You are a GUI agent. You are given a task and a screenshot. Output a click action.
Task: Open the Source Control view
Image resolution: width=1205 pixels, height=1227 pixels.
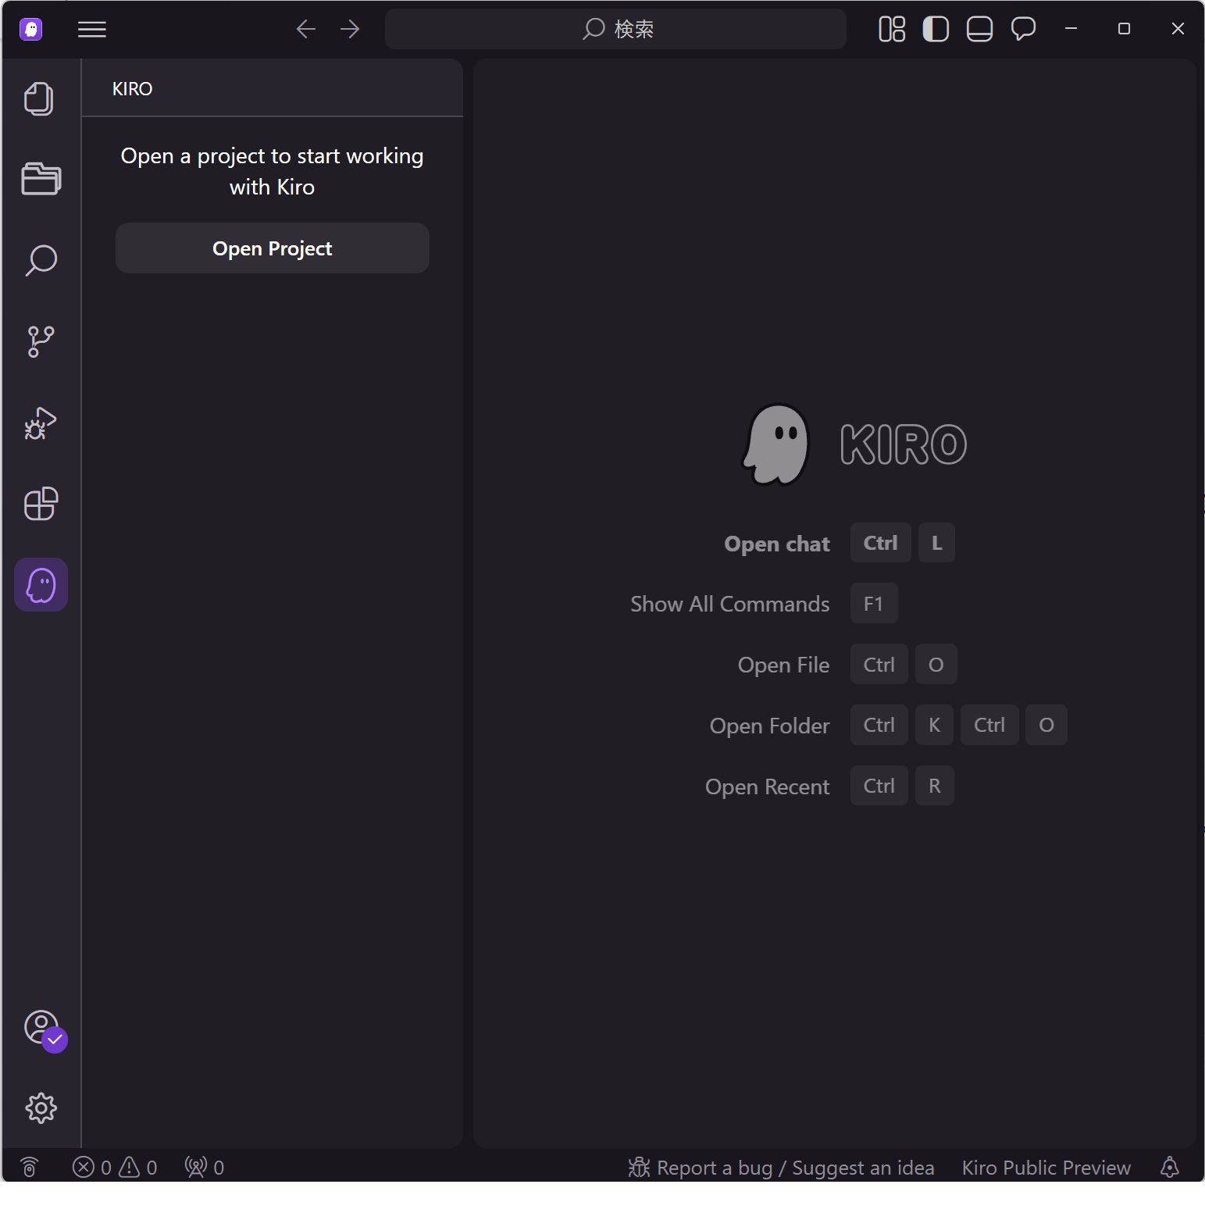coord(41,341)
